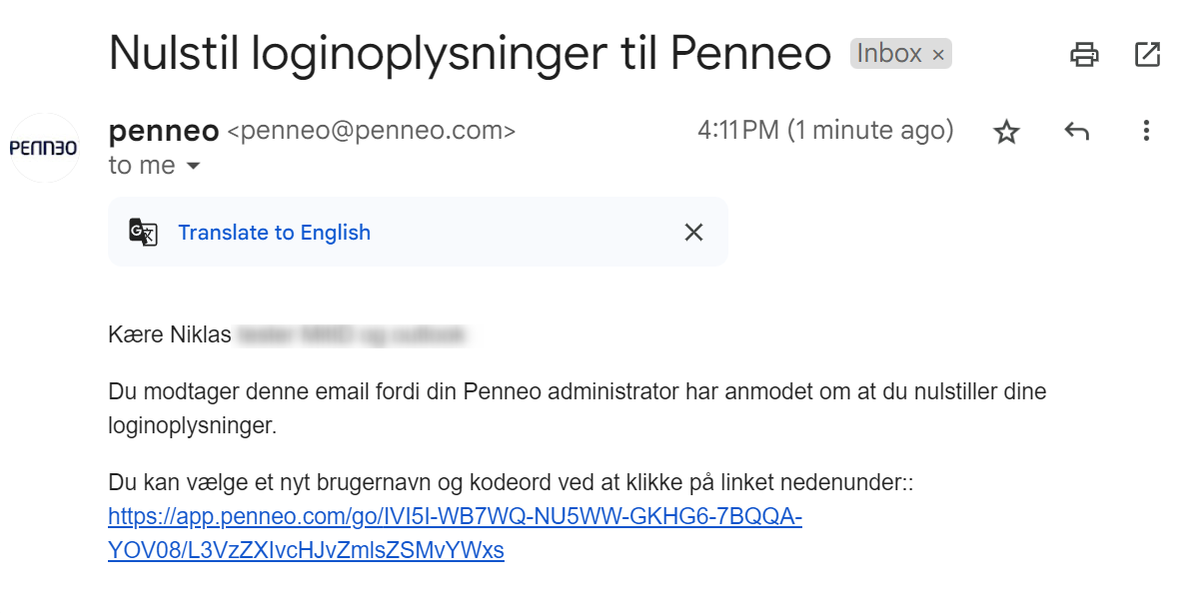Click the Google Translate icon
The image size is (1191, 613).
click(143, 233)
